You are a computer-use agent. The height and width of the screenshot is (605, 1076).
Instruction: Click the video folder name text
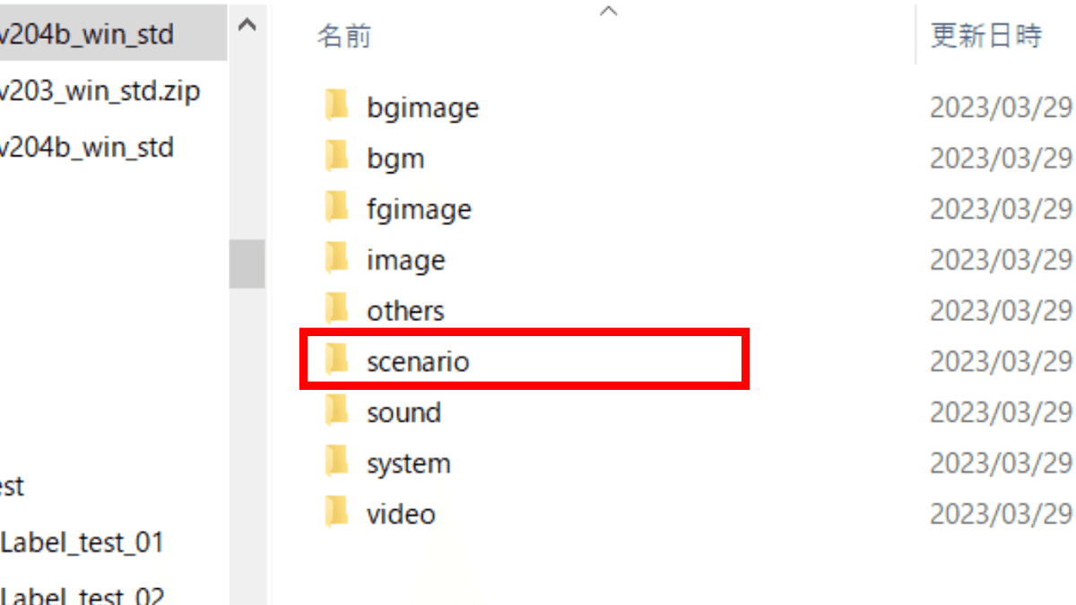click(x=401, y=514)
